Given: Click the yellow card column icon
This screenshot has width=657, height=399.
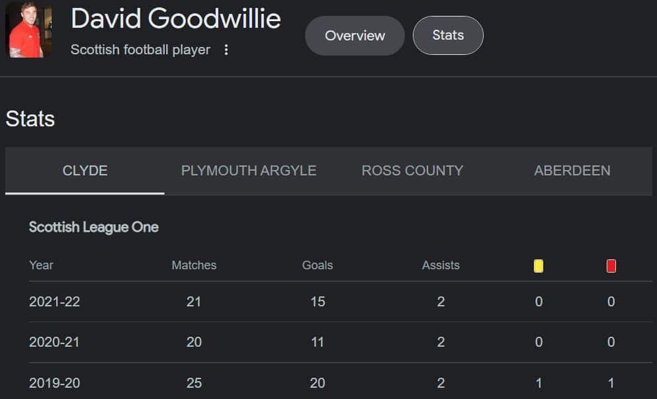Looking at the screenshot, I should (x=539, y=266).
